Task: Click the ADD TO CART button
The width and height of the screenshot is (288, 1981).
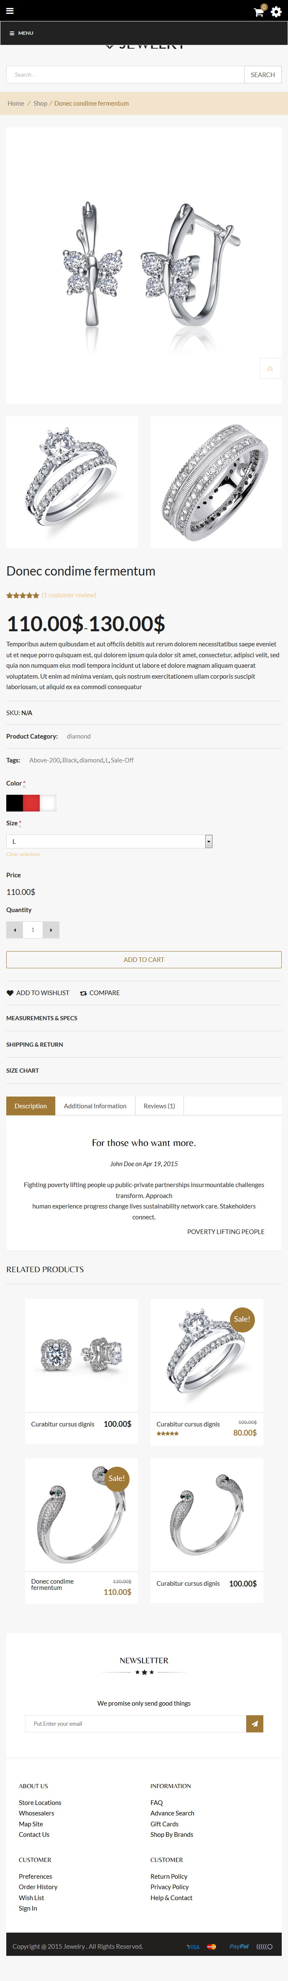Action: click(144, 960)
